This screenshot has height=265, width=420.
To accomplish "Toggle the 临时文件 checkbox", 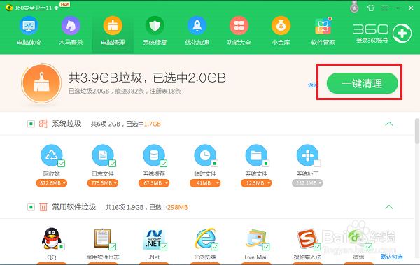I will 215,164.
